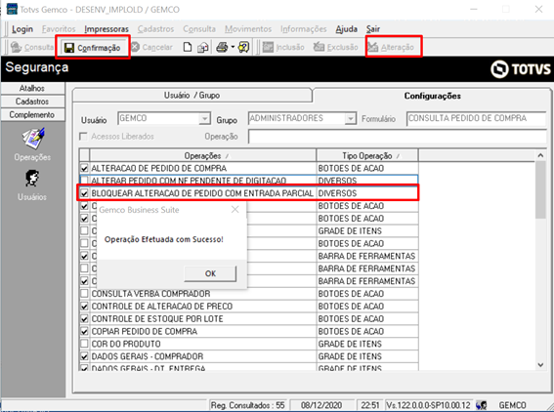554x412 pixels.
Task: Open the Usuários sidebar icon
Action: pos(32,185)
